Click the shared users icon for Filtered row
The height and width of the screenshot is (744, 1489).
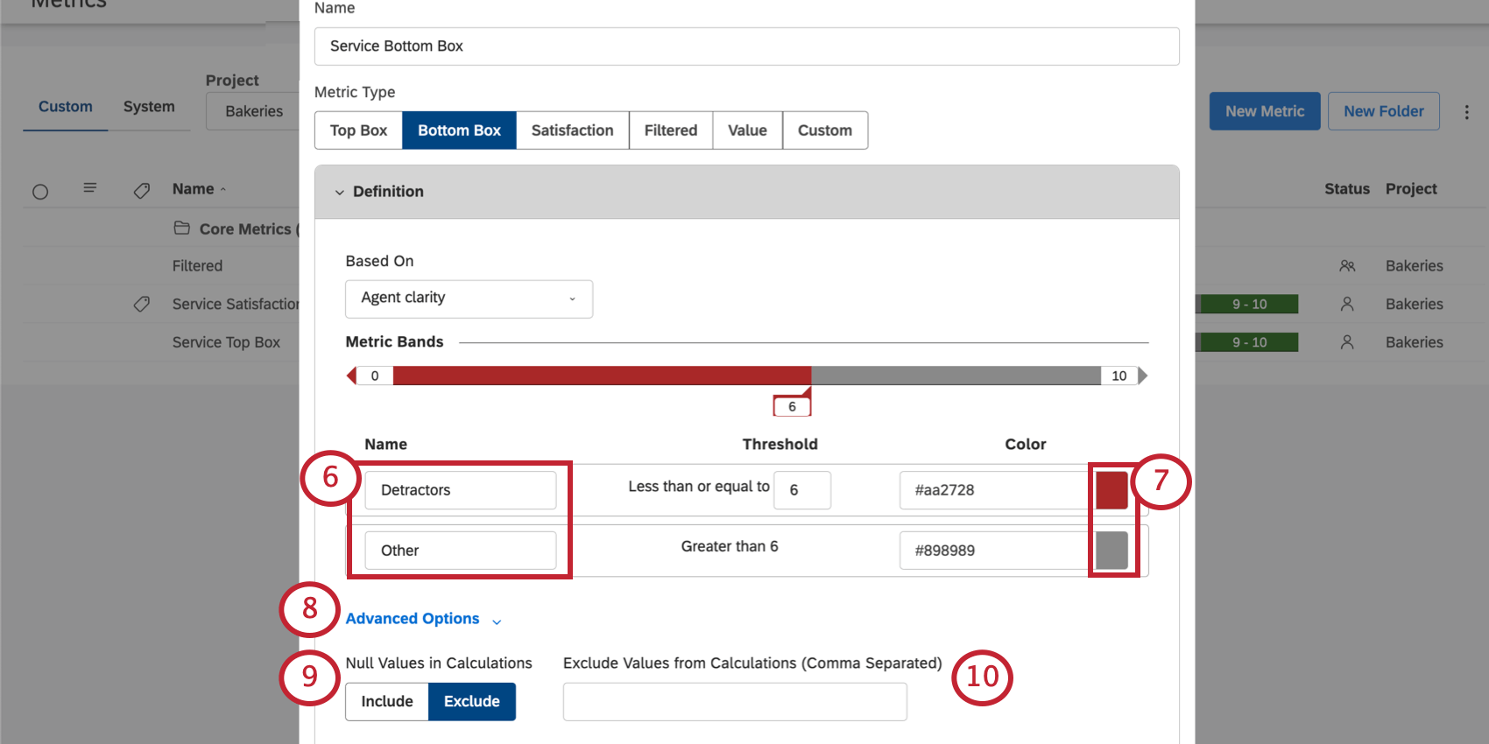(x=1347, y=266)
